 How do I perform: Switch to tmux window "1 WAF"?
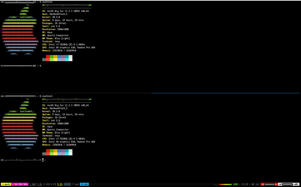pos(33,184)
